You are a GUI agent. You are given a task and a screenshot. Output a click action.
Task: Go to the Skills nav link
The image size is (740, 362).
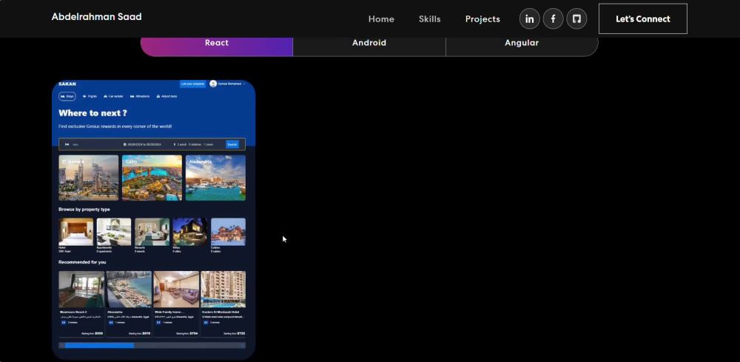tap(429, 19)
